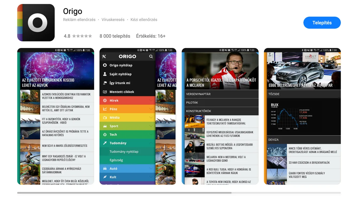Image resolution: width=360 pixels, height=202 pixels.
Task: Expand the Pénz menu chevron
Action: coord(151,109)
